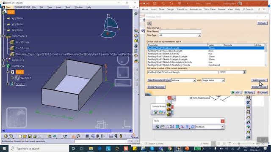This screenshot has height=152, width=271.
Task: Click the Delete Formula button
Action: pyautogui.click(x=259, y=87)
